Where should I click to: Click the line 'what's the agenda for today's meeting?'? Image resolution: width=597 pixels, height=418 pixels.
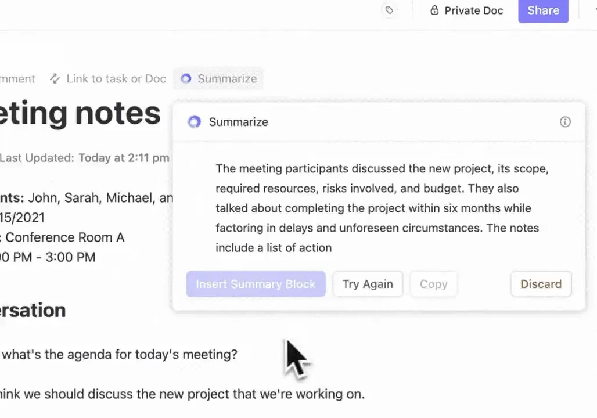tap(120, 354)
